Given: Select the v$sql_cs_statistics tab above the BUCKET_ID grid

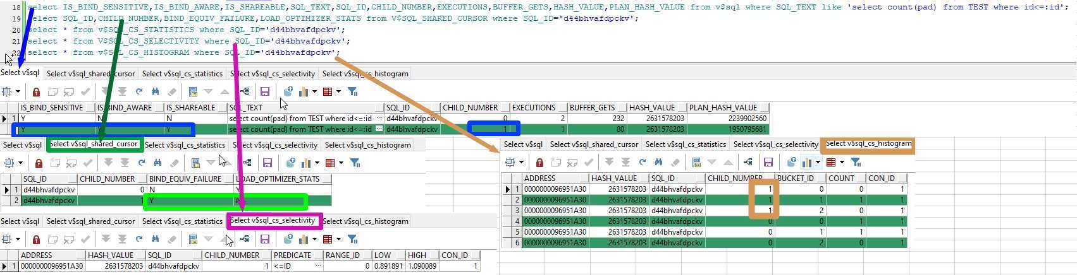Looking at the screenshot, I should tap(686, 144).
